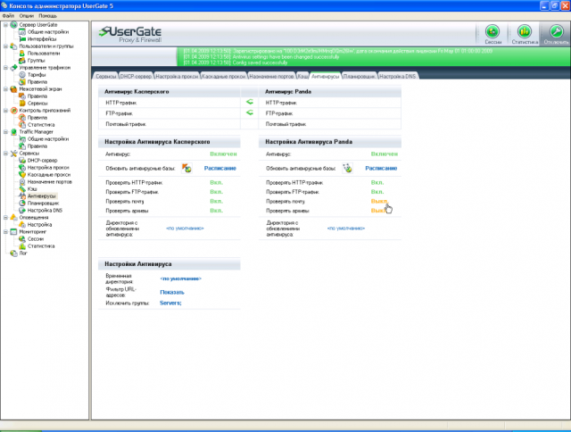Select Настройка DNS node in tree
Image resolution: width=571 pixels, height=432 pixels.
click(x=45, y=211)
